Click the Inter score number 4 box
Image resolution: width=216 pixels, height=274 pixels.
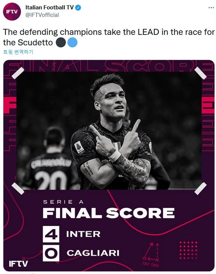pyautogui.click(x=51, y=234)
